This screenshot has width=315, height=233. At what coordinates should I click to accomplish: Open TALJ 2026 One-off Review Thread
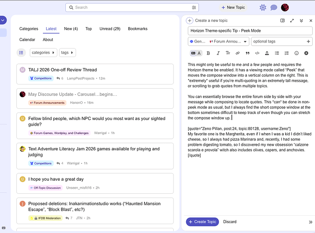(x=63, y=70)
